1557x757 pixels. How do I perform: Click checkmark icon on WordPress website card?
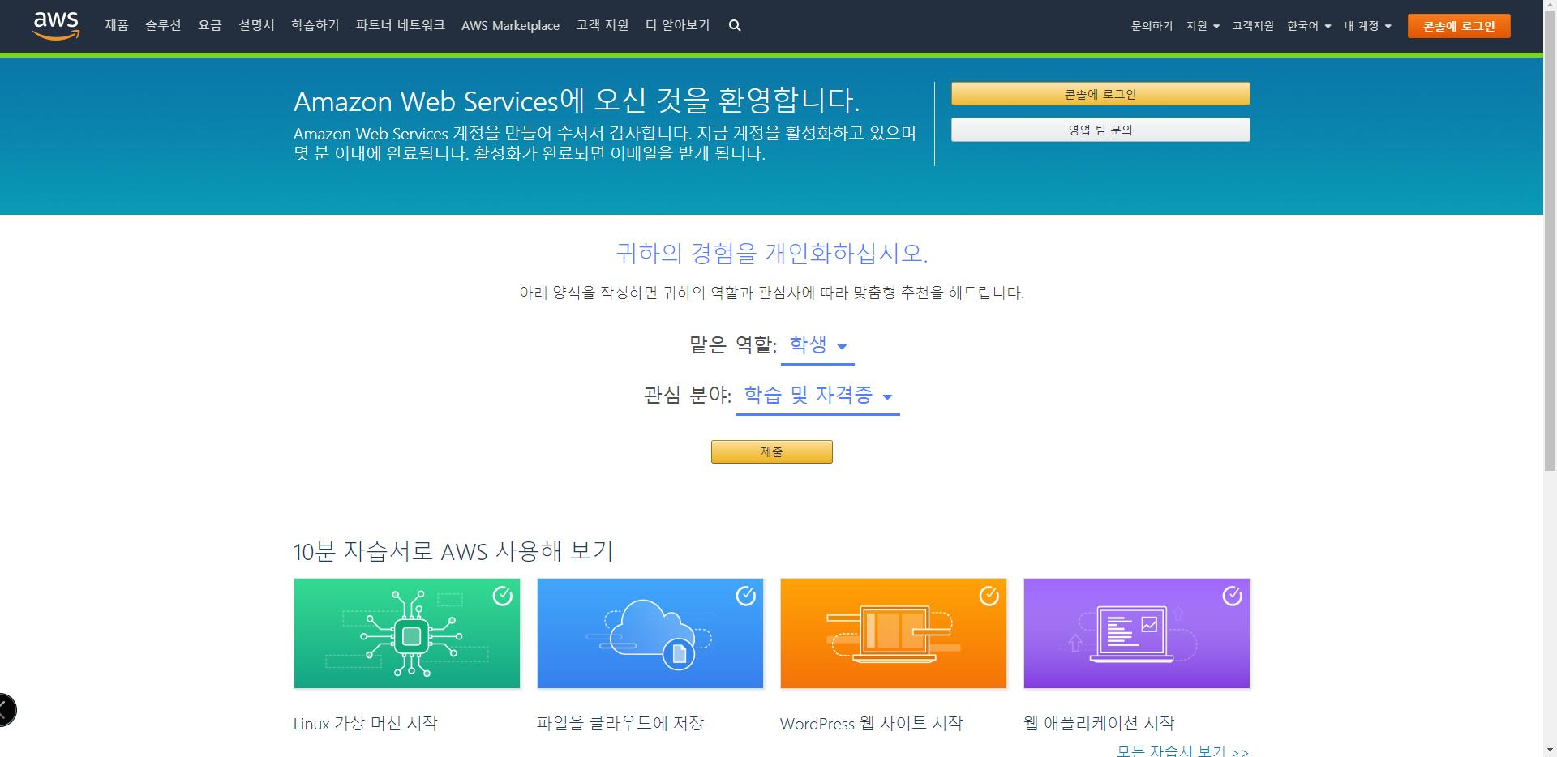pos(989,597)
